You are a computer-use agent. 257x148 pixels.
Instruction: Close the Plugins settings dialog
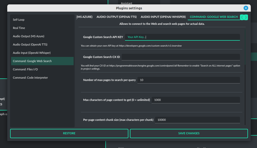[x=246, y=8]
